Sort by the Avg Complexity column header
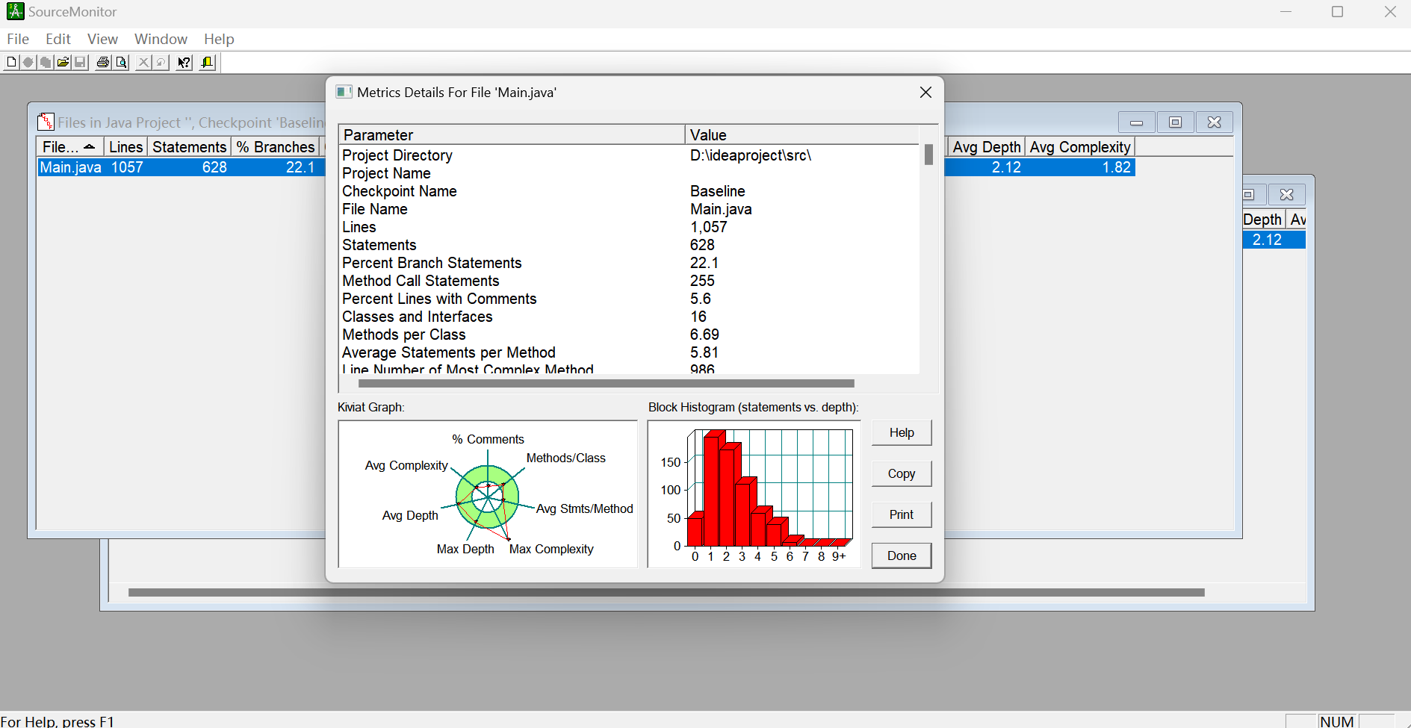Viewport: 1411px width, 728px height. (1079, 147)
